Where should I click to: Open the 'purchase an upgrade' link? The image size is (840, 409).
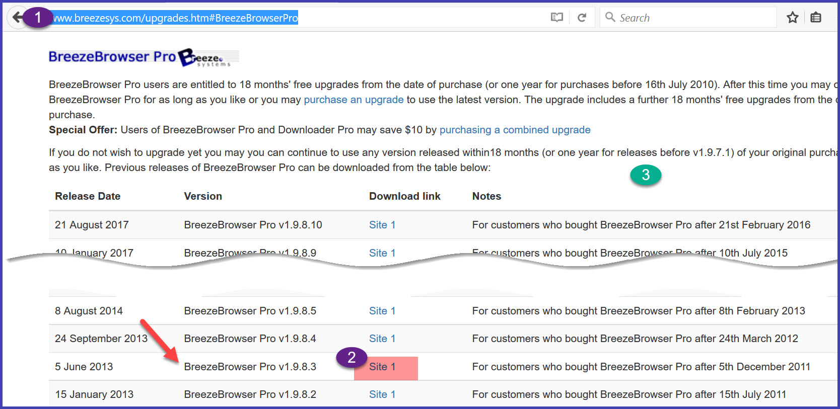coord(354,100)
